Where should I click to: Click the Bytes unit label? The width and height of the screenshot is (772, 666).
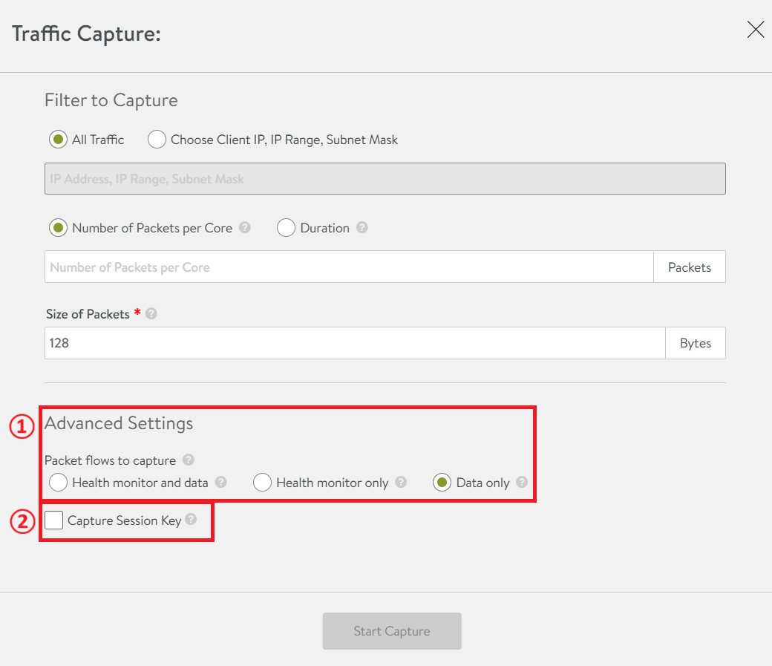[x=696, y=343]
